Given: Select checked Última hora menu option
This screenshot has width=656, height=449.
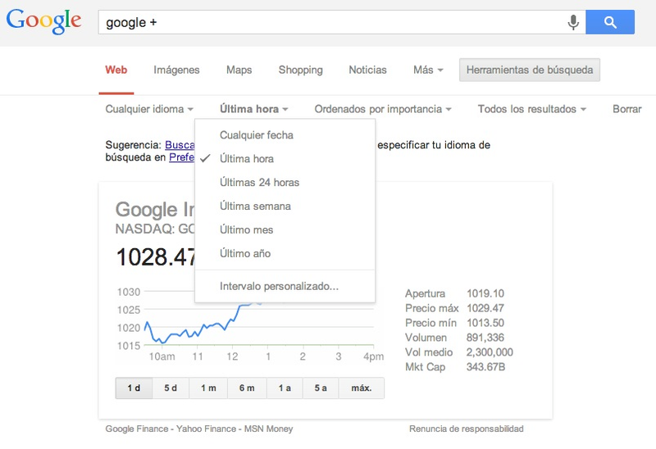Looking at the screenshot, I should [x=285, y=159].
